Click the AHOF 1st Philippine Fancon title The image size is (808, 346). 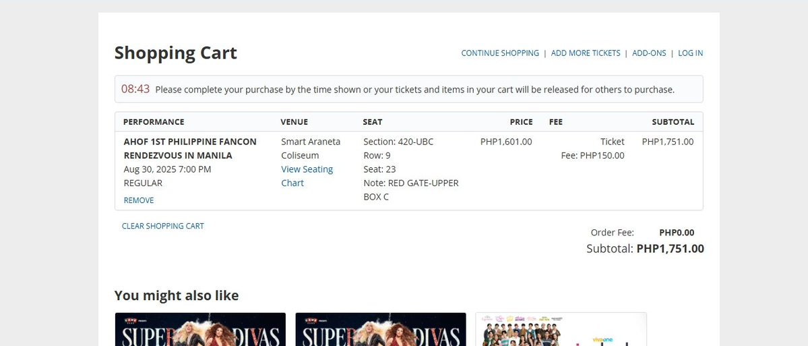(190, 148)
